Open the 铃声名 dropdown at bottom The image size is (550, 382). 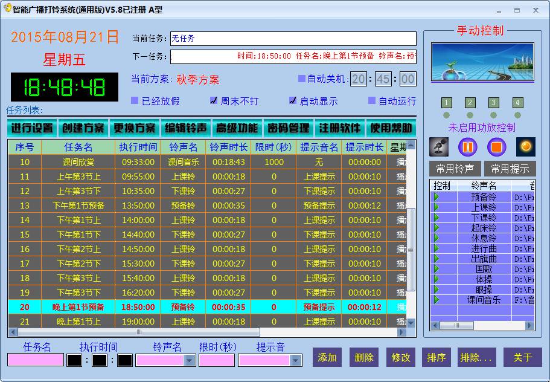pyautogui.click(x=189, y=360)
